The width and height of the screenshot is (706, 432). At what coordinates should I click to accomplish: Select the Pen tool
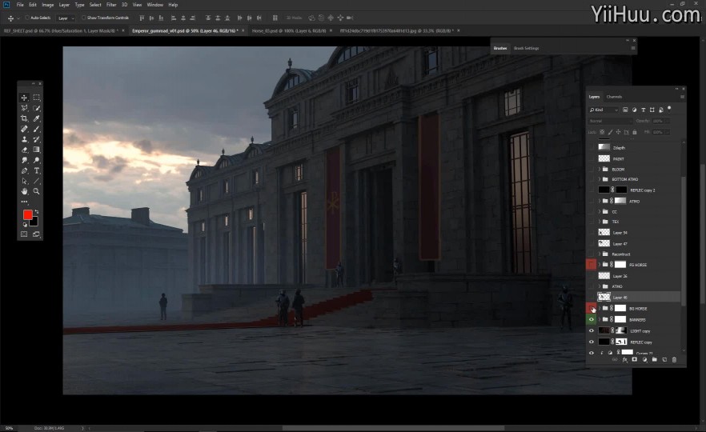click(24, 171)
